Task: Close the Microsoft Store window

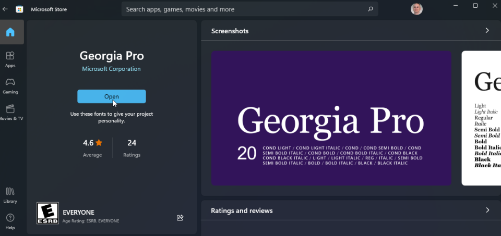Action: (x=494, y=6)
